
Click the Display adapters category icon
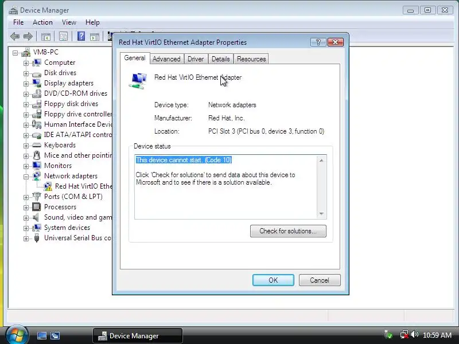(37, 83)
